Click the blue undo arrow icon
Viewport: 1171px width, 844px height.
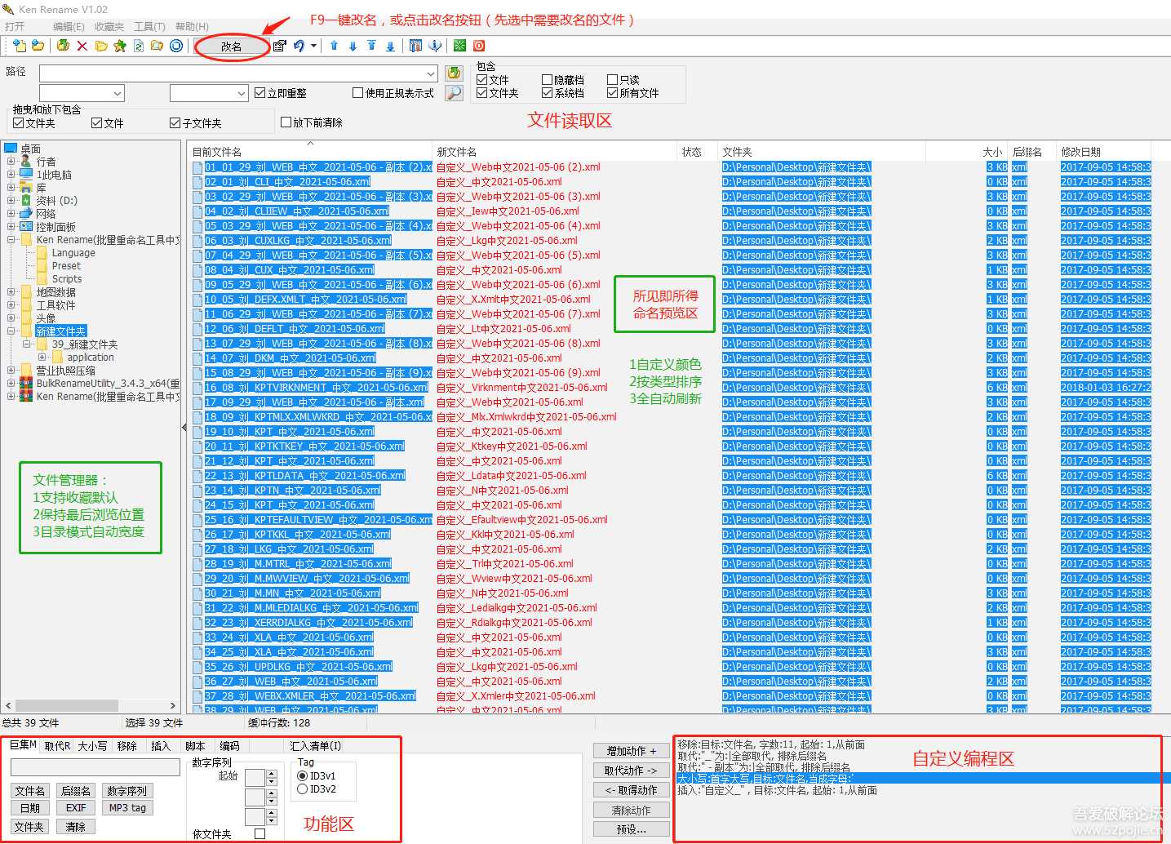299,46
